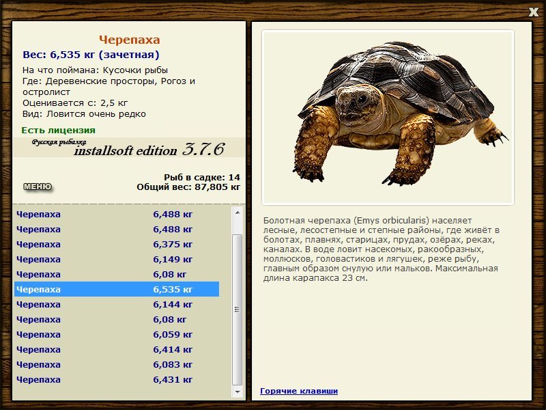Select the Черепаха 6,144 кг entry
Image resolution: width=546 pixels, height=410 pixels.
117,304
